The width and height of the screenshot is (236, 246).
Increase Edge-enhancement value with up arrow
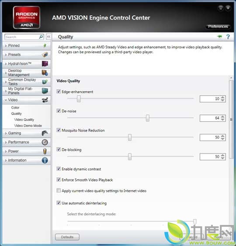tap(222, 97)
